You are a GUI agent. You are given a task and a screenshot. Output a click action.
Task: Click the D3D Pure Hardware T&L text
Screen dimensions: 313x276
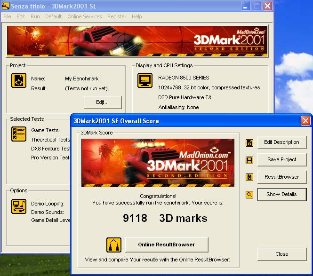click(x=186, y=97)
